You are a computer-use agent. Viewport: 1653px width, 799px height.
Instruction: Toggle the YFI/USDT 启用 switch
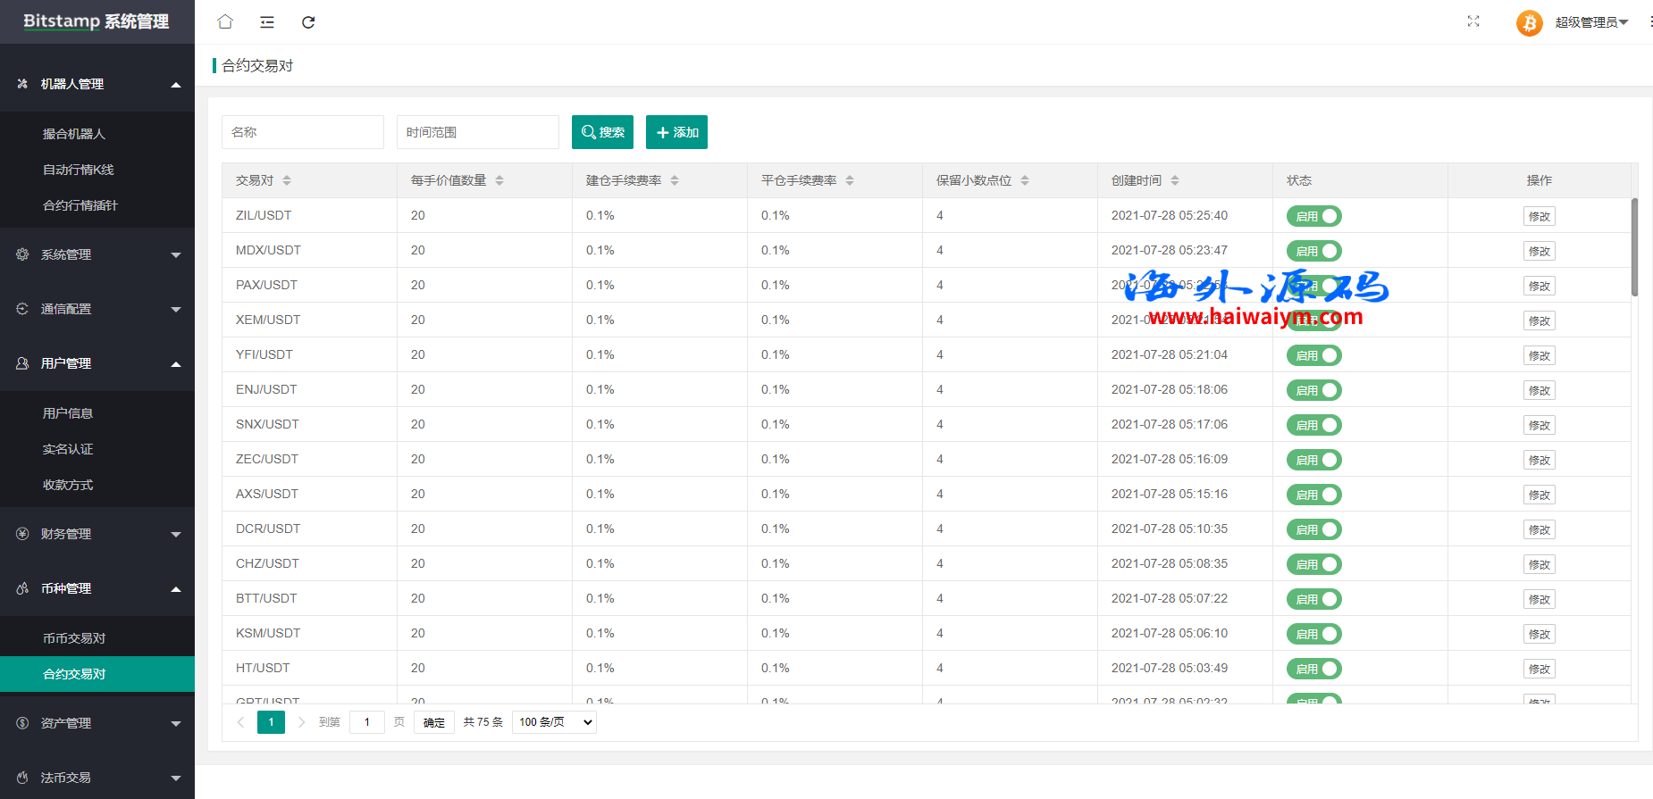point(1313,355)
